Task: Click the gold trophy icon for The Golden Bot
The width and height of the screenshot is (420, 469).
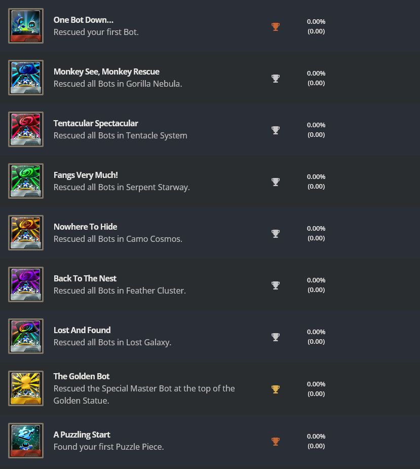Action: coord(276,389)
